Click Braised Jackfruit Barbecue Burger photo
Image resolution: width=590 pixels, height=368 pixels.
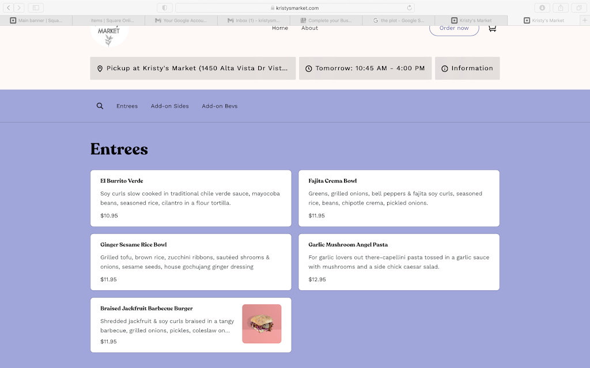click(262, 324)
